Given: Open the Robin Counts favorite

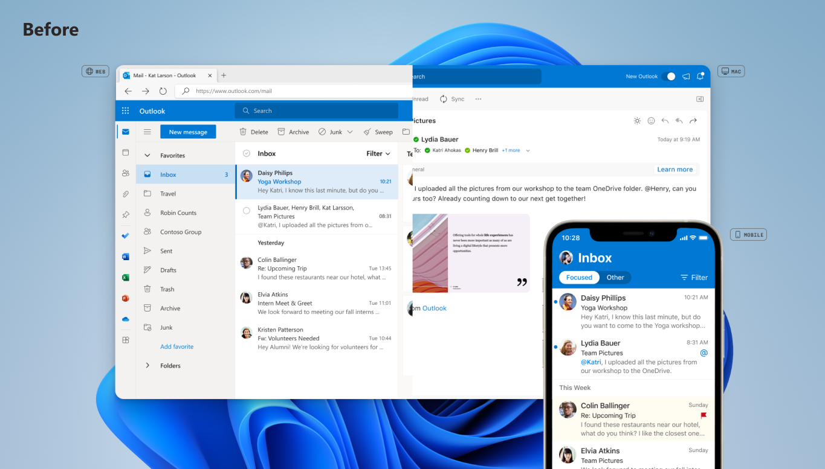Looking at the screenshot, I should 185,212.
